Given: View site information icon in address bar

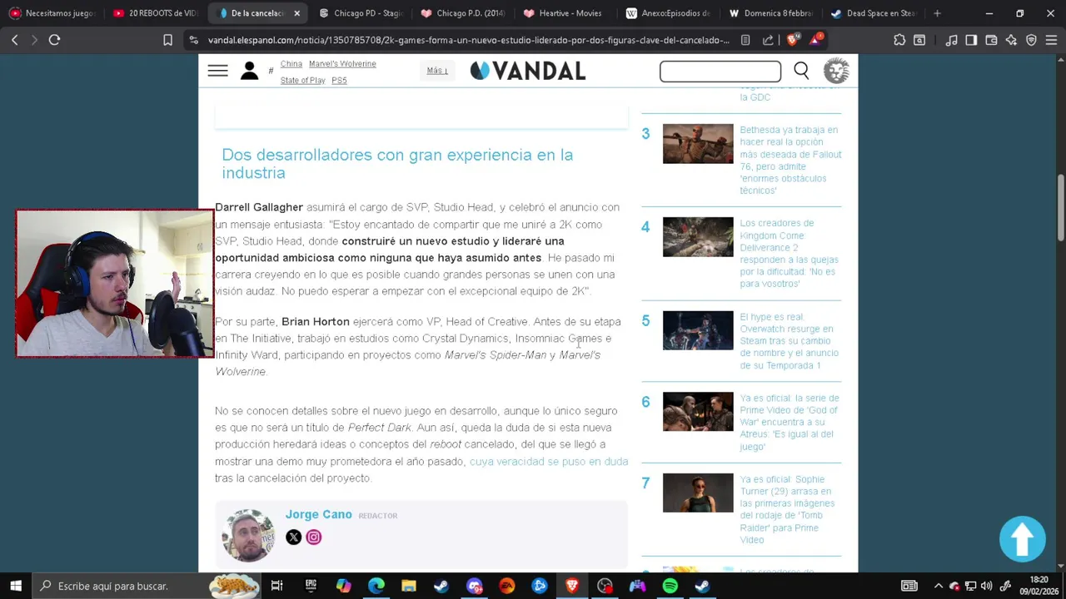Looking at the screenshot, I should (193, 40).
